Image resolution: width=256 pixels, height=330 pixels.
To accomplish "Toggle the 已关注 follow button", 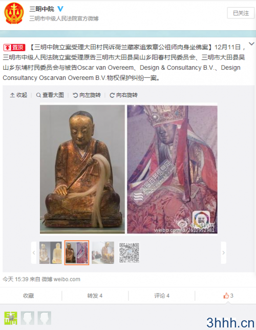I will click(x=241, y=13).
